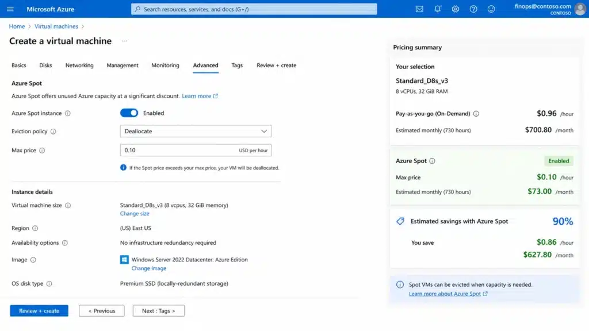Go to Home breadcrumb
Image resolution: width=589 pixels, height=331 pixels.
click(x=17, y=26)
